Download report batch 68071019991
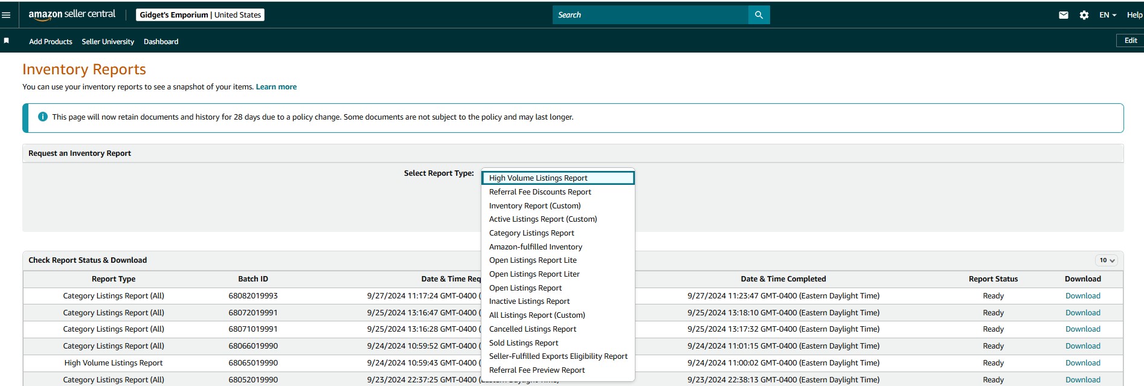 coord(1082,329)
